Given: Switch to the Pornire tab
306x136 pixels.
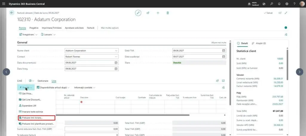Looking at the screenshot, I should [22, 28].
